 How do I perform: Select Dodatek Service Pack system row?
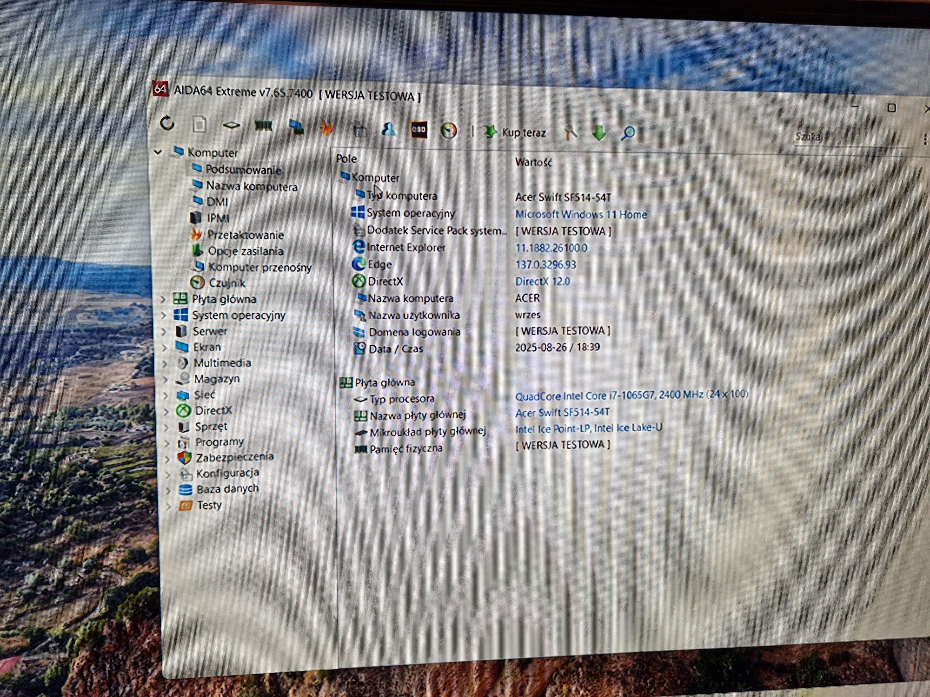pyautogui.click(x=482, y=230)
